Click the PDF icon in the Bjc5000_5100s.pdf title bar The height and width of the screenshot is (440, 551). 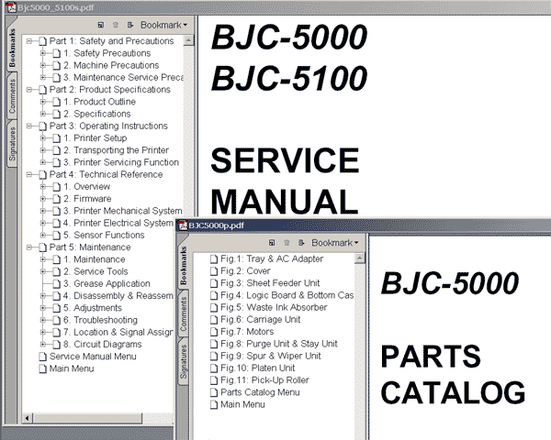(x=12, y=7)
